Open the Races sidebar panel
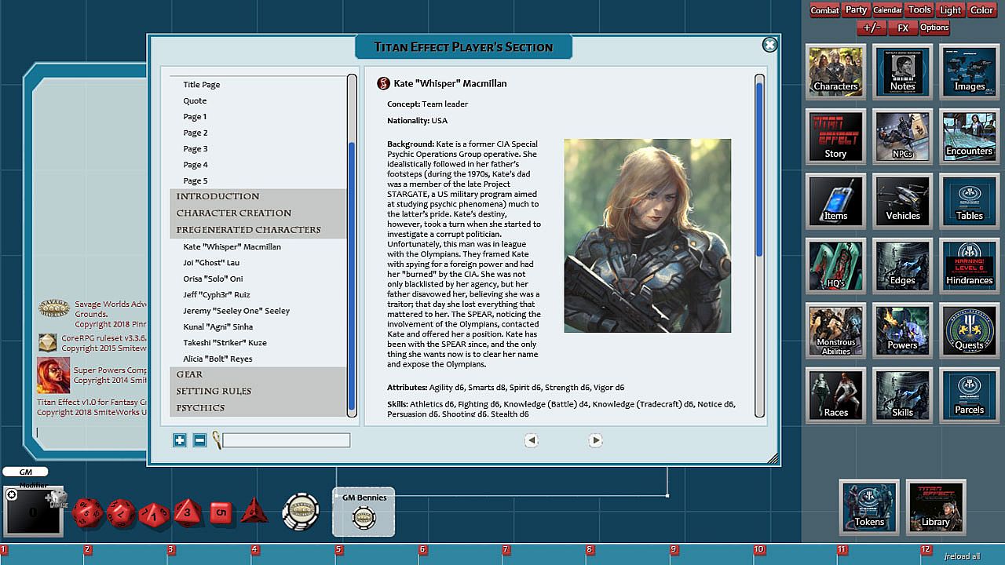The image size is (1005, 565). click(835, 395)
